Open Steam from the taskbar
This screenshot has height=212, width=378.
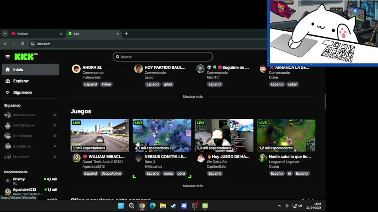174,206
